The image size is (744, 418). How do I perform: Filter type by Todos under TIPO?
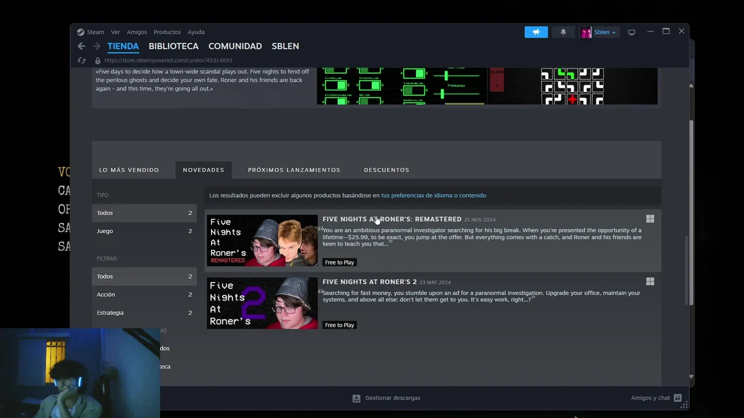point(144,213)
